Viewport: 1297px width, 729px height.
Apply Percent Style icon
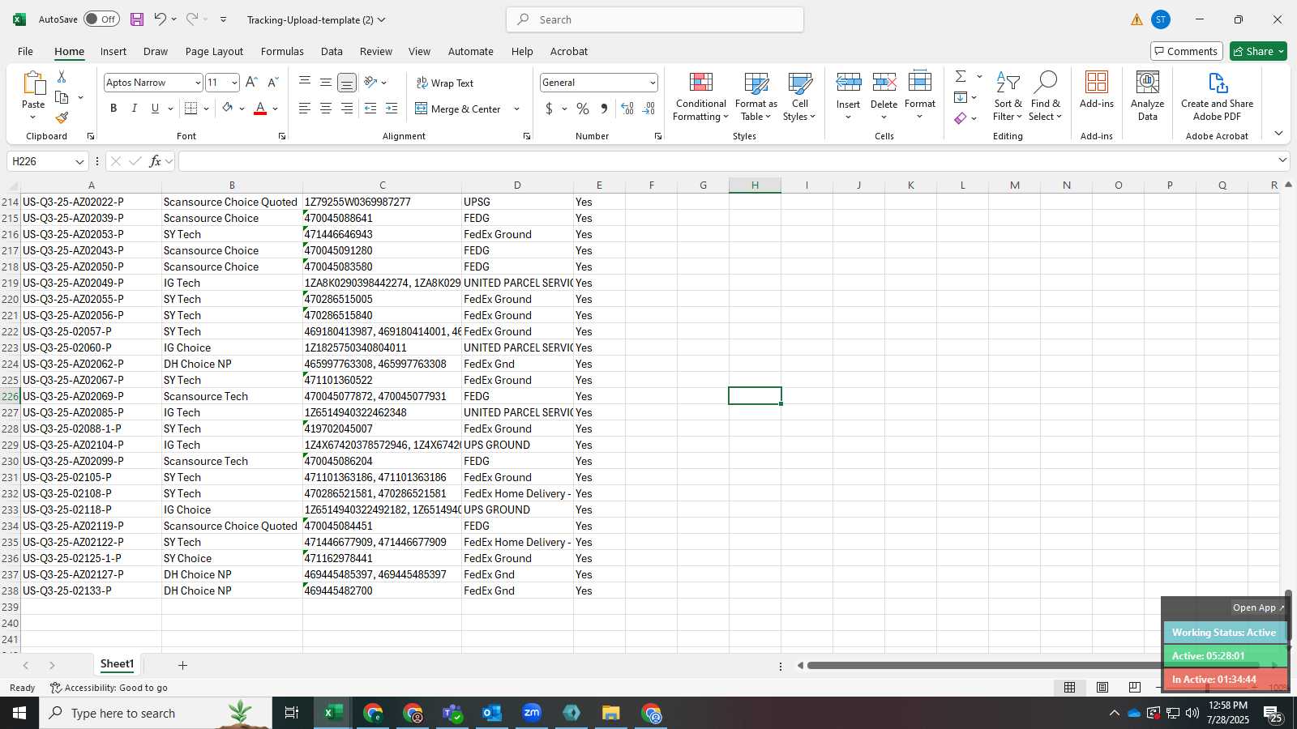tap(583, 109)
